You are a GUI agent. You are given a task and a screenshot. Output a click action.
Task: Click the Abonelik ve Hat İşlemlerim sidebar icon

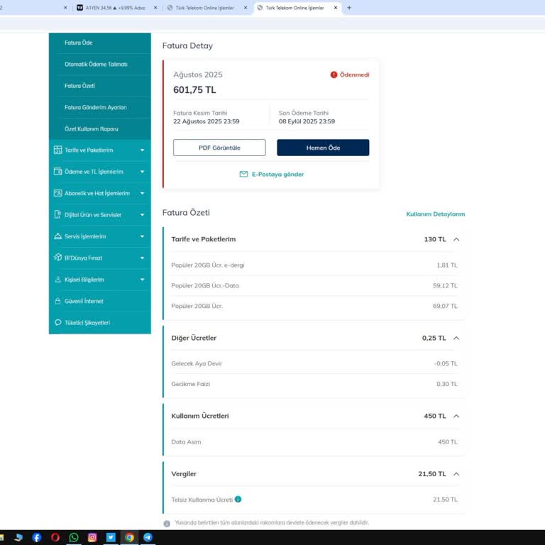(x=57, y=193)
